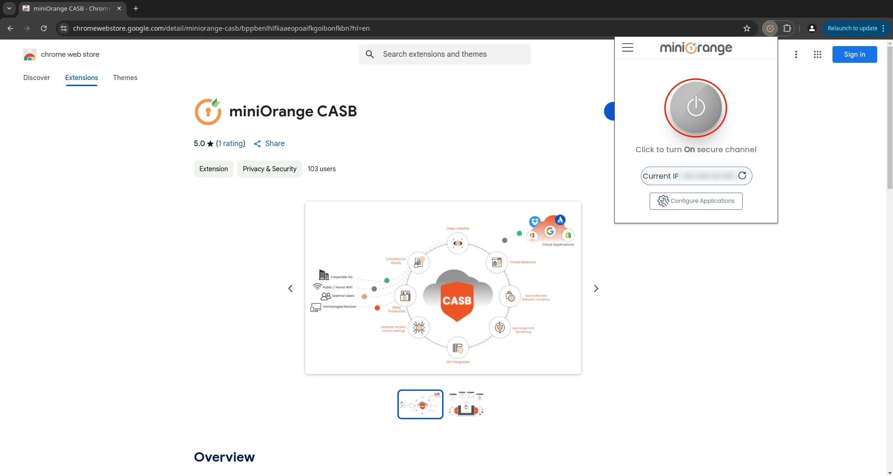Bookmark this page with the star icon
This screenshot has height=476, width=893.
[x=747, y=28]
